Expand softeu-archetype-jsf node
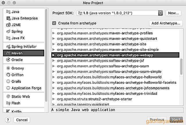The image size is (186, 125). tap(53, 60)
